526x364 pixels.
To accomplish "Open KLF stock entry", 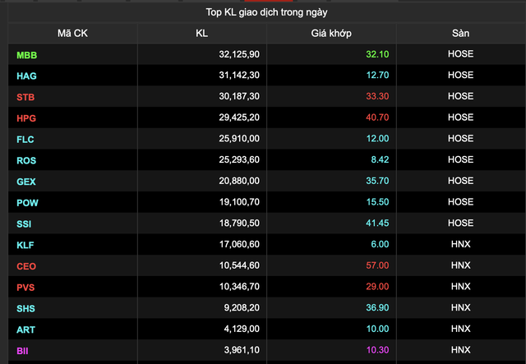I will 25,245.
